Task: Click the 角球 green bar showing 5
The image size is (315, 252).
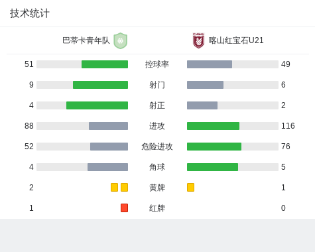Action: tap(212, 167)
